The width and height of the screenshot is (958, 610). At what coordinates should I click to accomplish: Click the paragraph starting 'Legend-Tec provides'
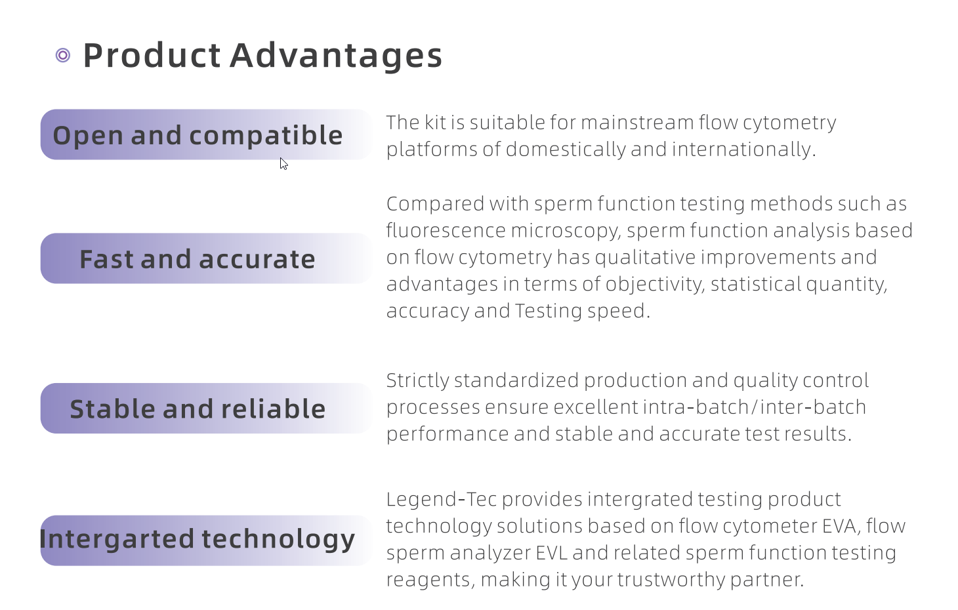click(646, 539)
